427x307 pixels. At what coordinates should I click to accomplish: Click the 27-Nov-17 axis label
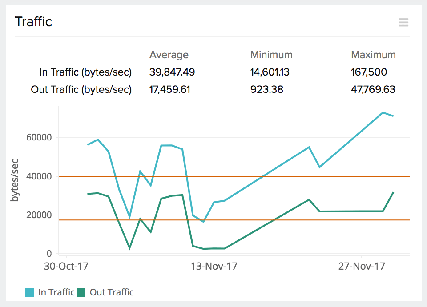pos(361,266)
